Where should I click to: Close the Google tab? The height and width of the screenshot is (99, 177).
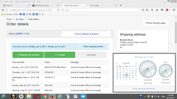click(x=116, y=5)
